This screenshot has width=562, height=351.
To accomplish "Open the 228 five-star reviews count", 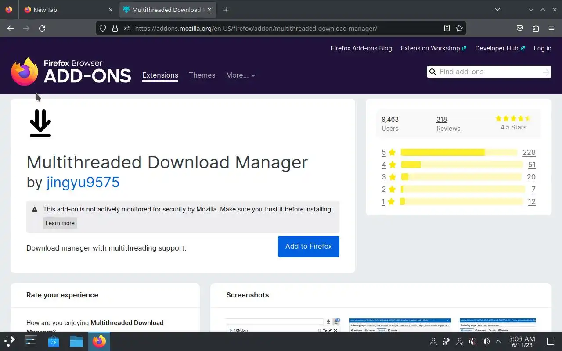I will [x=529, y=152].
